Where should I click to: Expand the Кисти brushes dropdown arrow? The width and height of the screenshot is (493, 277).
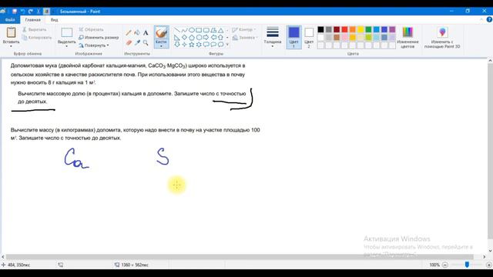161,46
